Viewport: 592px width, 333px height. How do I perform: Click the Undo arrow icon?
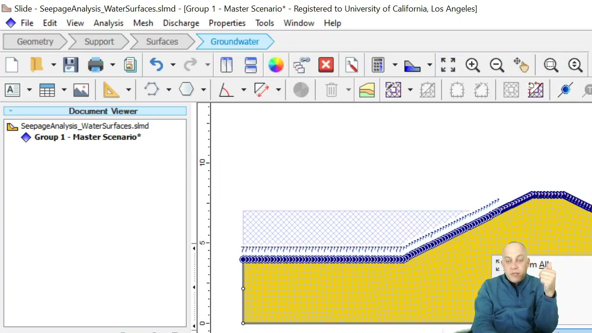click(x=156, y=65)
